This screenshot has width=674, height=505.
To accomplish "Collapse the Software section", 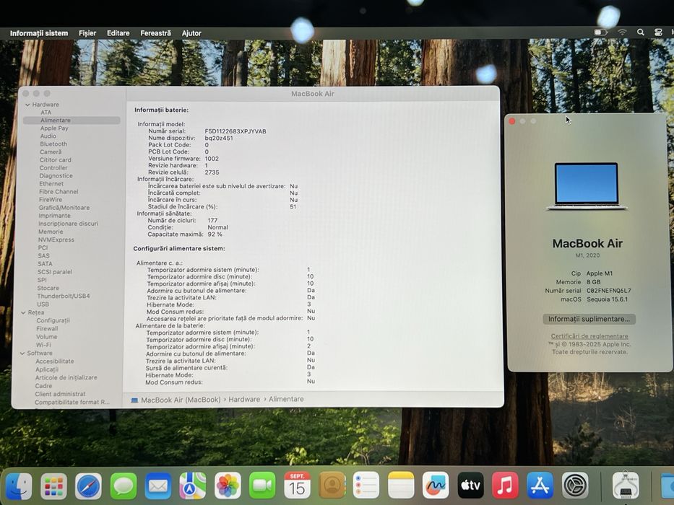I will pos(22,353).
